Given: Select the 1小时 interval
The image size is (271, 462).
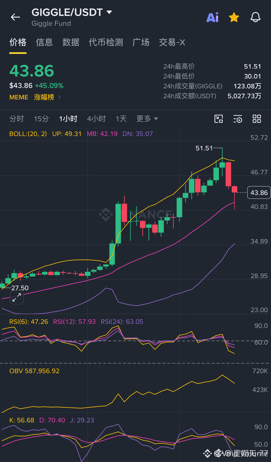Looking at the screenshot, I should tap(68, 119).
